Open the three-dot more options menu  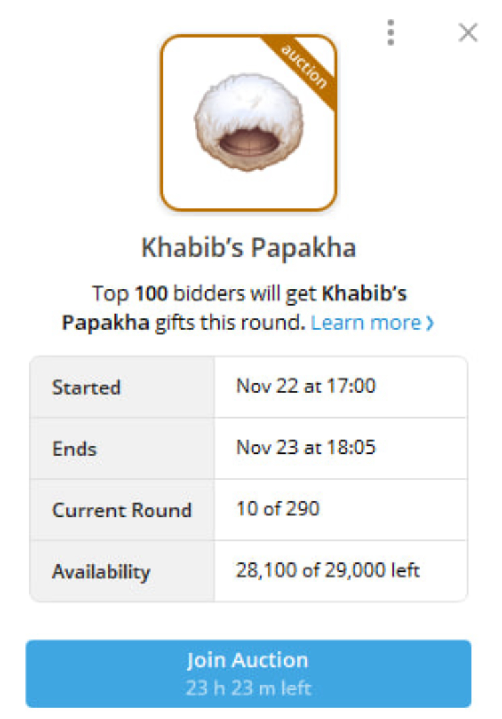[x=390, y=32]
